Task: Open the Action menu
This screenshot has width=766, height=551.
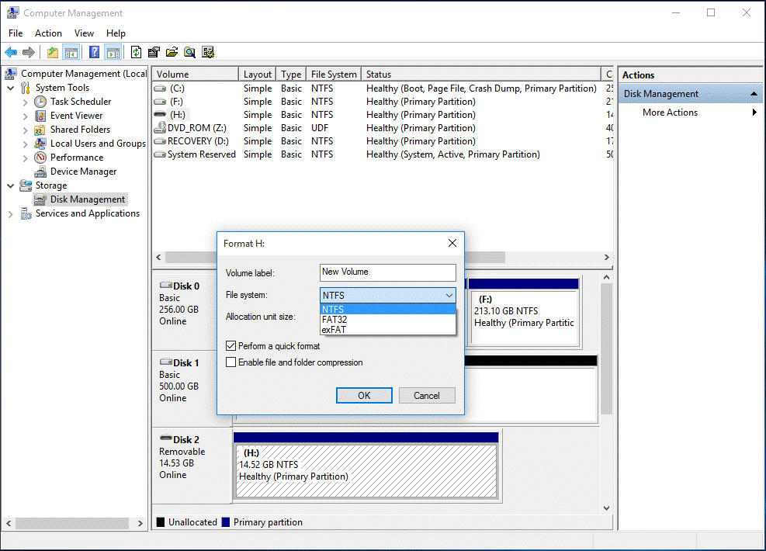Action: (48, 33)
